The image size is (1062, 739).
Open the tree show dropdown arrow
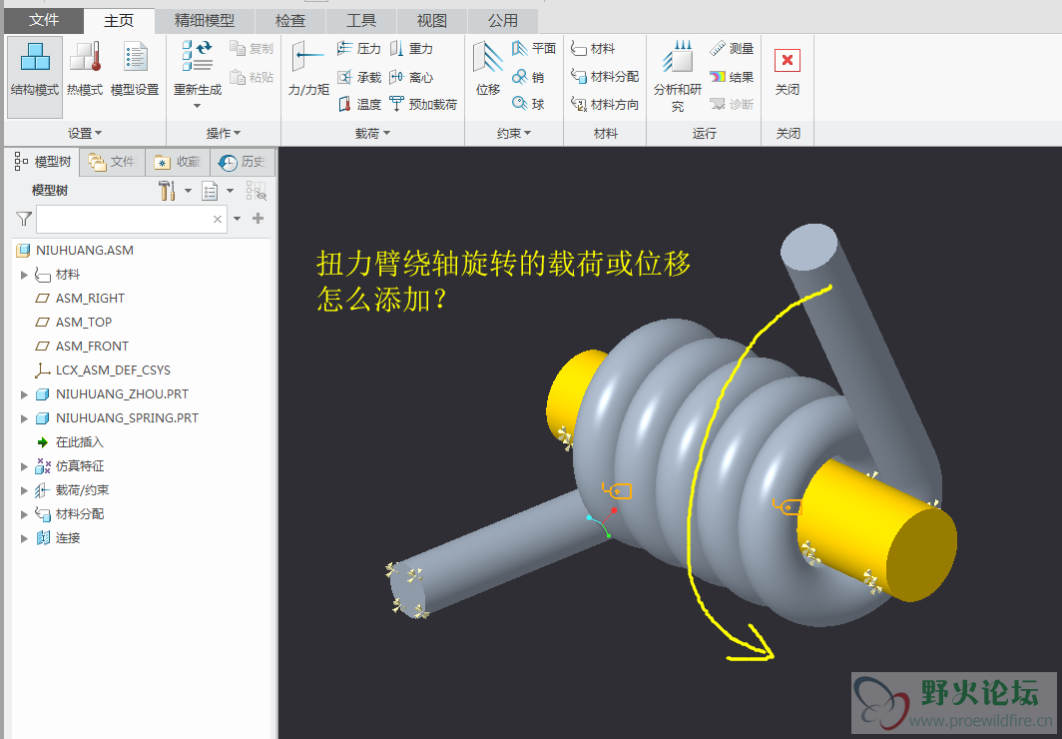pyautogui.click(x=231, y=191)
